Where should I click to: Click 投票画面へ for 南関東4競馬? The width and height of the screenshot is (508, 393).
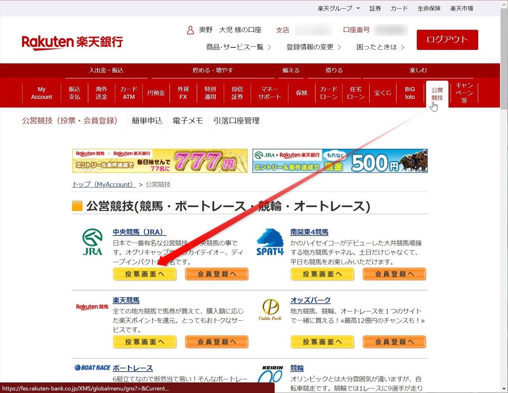pyautogui.click(x=322, y=274)
